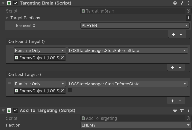Edit the Target Factions array size field
The width and height of the screenshot is (192, 130).
point(188,18)
